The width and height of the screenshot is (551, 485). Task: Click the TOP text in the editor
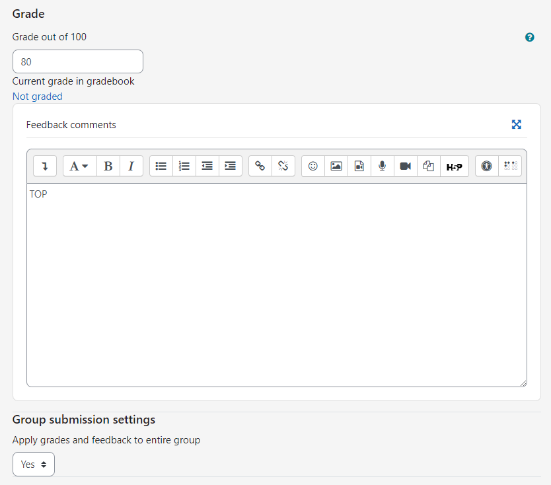pyautogui.click(x=38, y=194)
